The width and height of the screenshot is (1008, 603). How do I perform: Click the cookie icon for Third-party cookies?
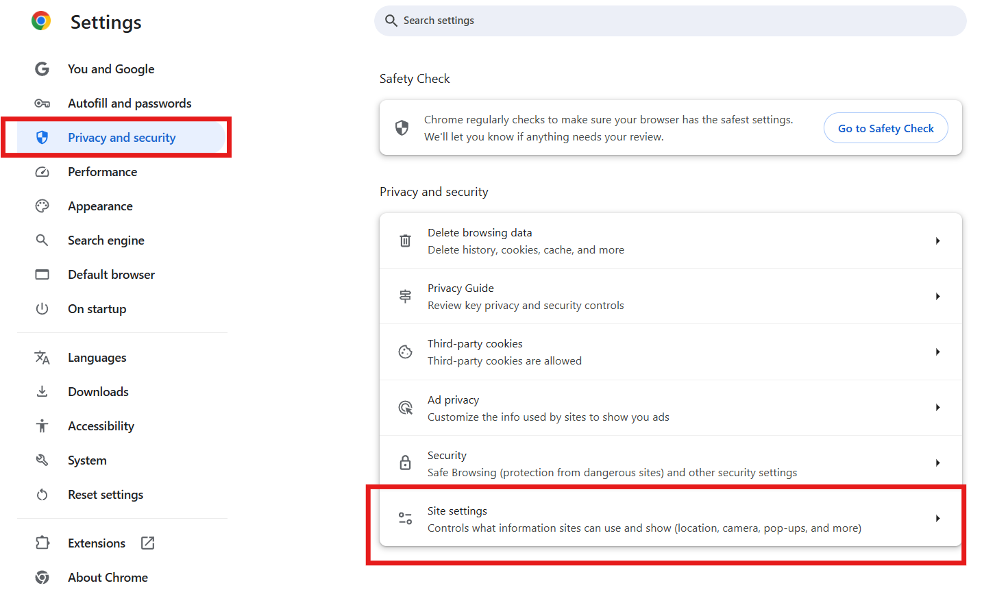pyautogui.click(x=405, y=352)
